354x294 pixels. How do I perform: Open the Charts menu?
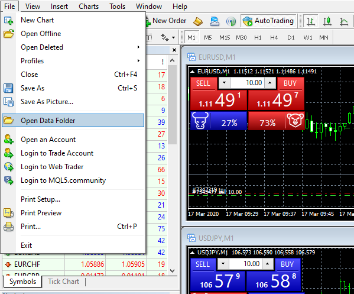point(89,7)
